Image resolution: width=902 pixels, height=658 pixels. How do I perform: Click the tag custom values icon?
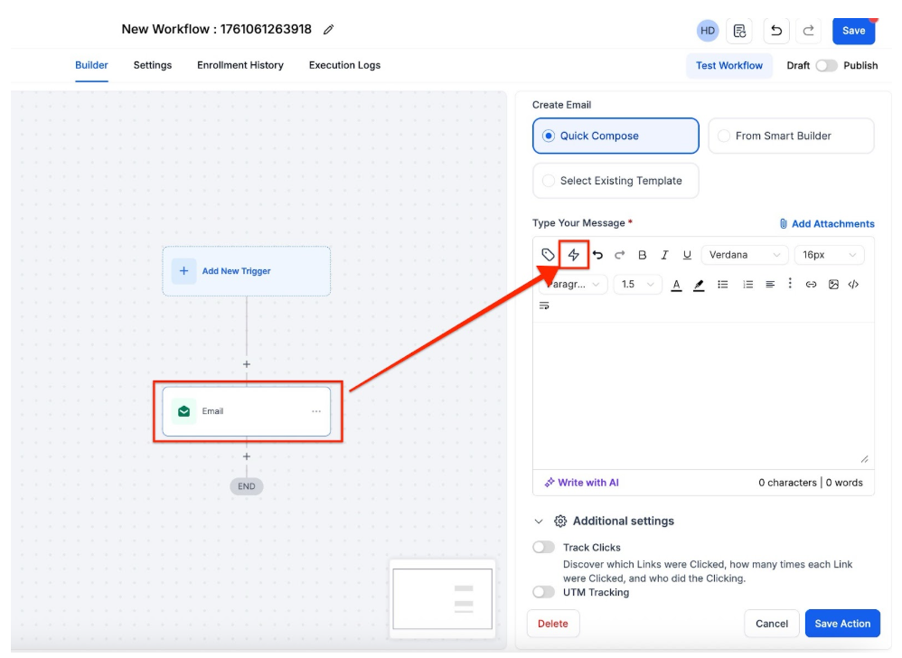tap(548, 255)
